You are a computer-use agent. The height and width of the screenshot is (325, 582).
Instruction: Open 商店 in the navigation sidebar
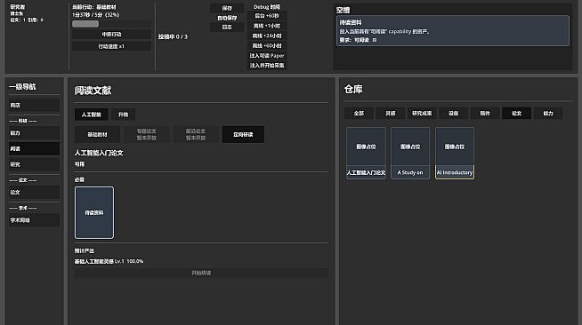click(x=34, y=106)
